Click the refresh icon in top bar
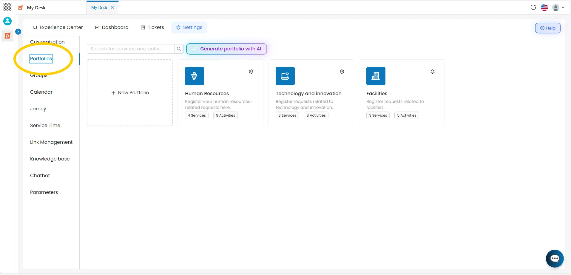 pos(533,7)
